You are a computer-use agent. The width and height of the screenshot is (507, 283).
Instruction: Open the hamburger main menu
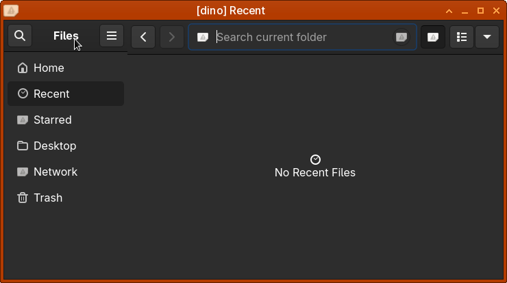click(112, 36)
